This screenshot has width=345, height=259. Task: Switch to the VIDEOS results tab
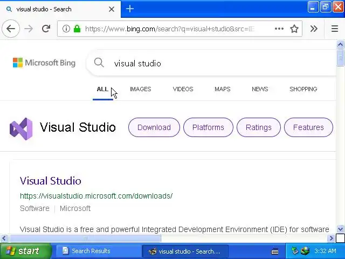(x=183, y=89)
